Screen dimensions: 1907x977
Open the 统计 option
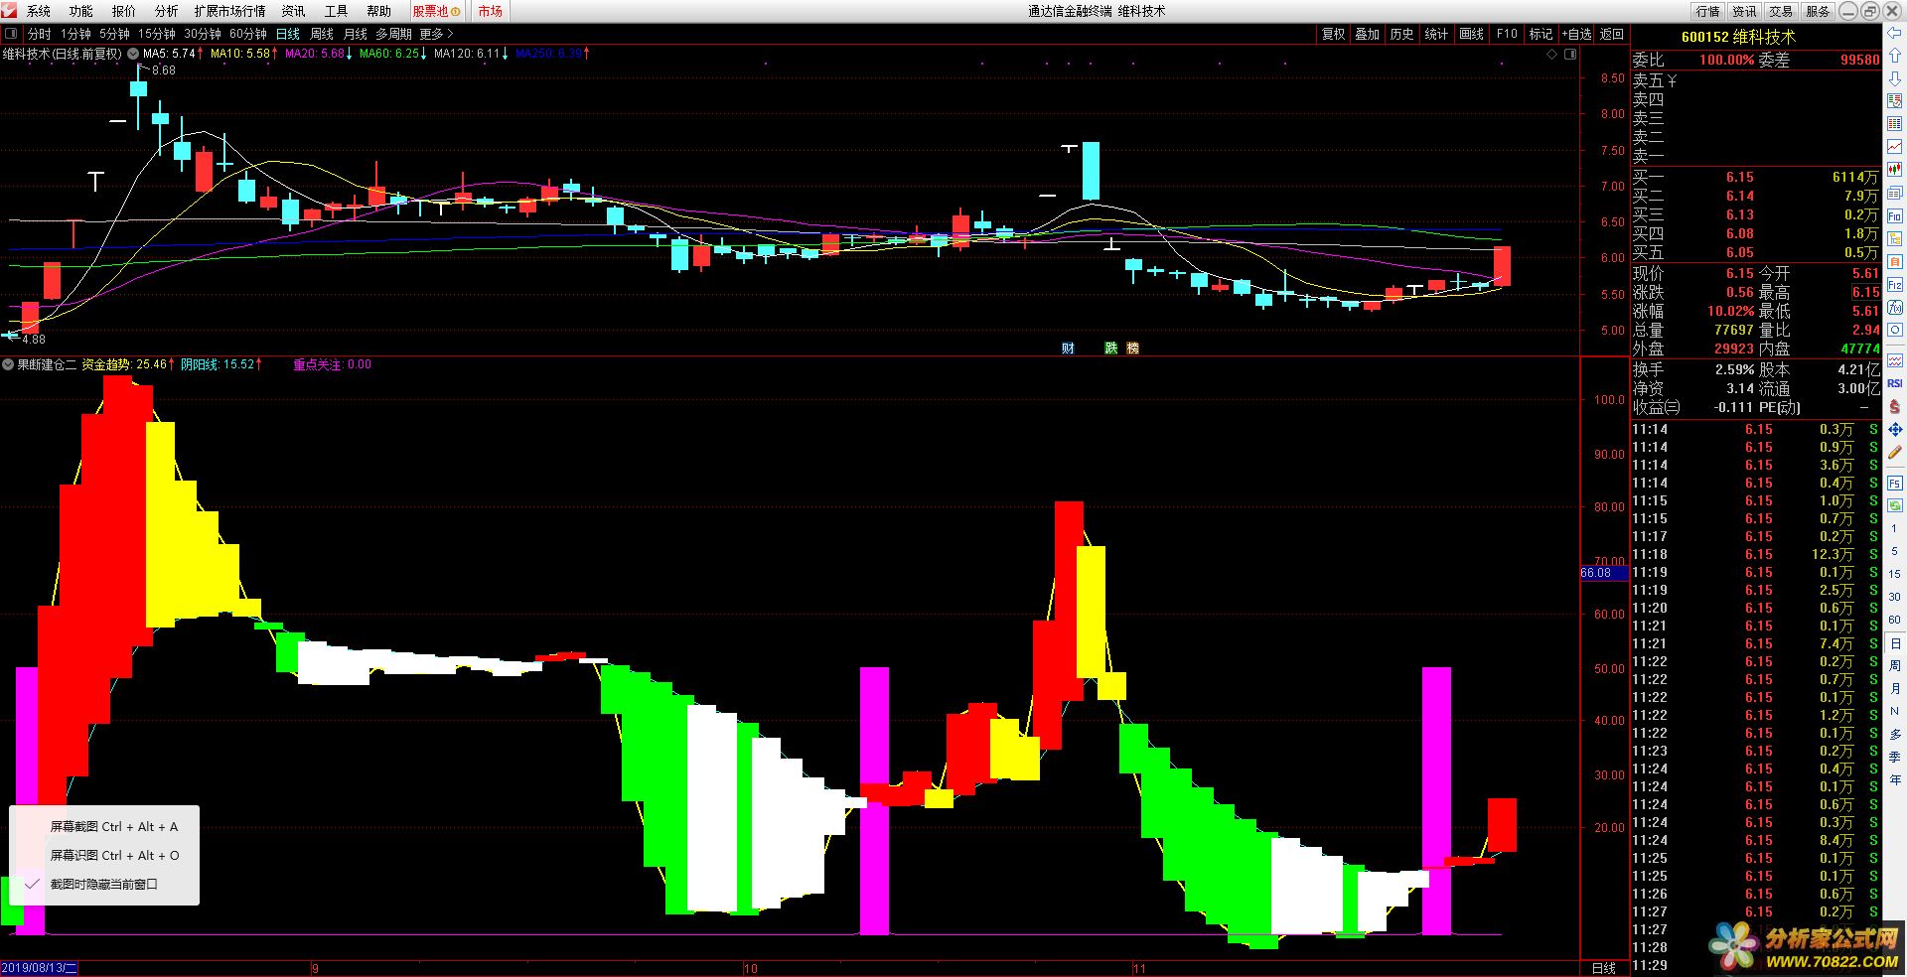pyautogui.click(x=1436, y=34)
